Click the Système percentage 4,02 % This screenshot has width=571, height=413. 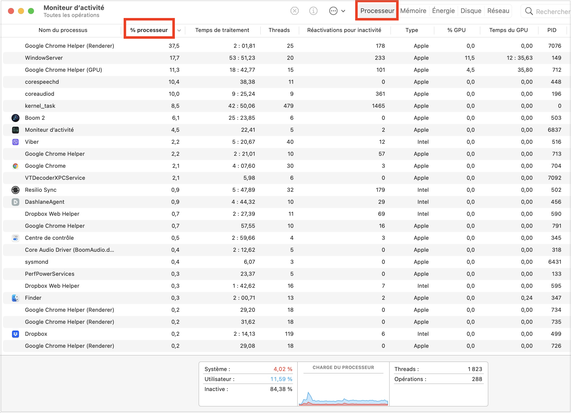[283, 369]
